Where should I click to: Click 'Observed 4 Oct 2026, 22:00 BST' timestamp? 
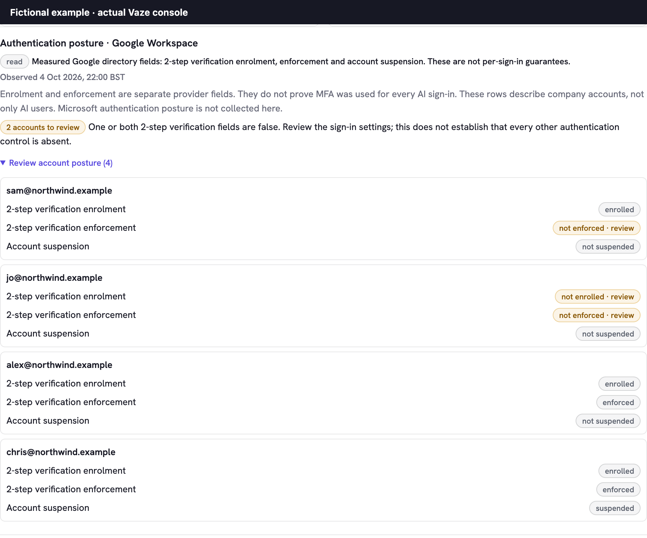coord(62,77)
